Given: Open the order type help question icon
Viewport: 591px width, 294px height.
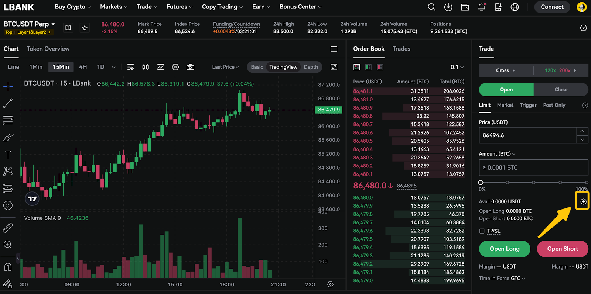Looking at the screenshot, I should (x=585, y=105).
